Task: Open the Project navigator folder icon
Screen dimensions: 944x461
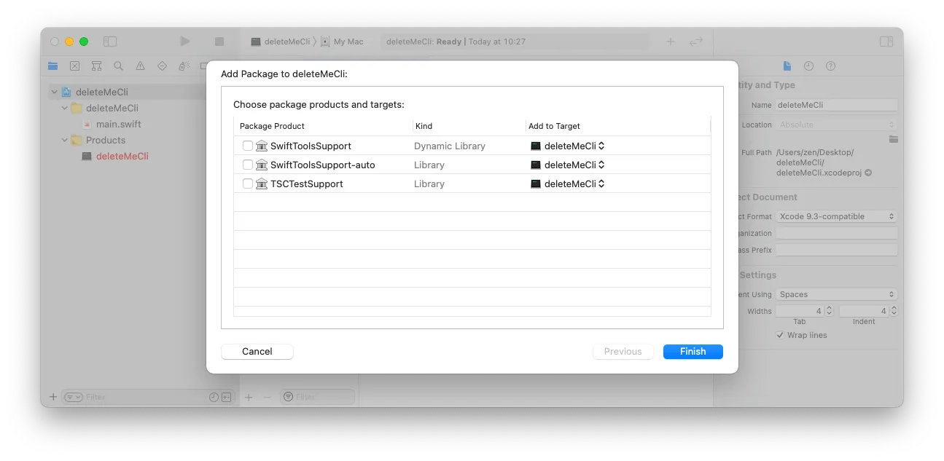Action: coord(52,66)
